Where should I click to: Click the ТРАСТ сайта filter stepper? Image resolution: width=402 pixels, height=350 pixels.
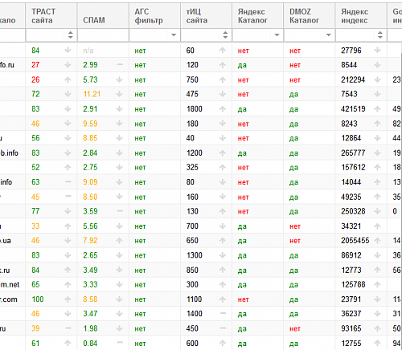[x=70, y=35]
